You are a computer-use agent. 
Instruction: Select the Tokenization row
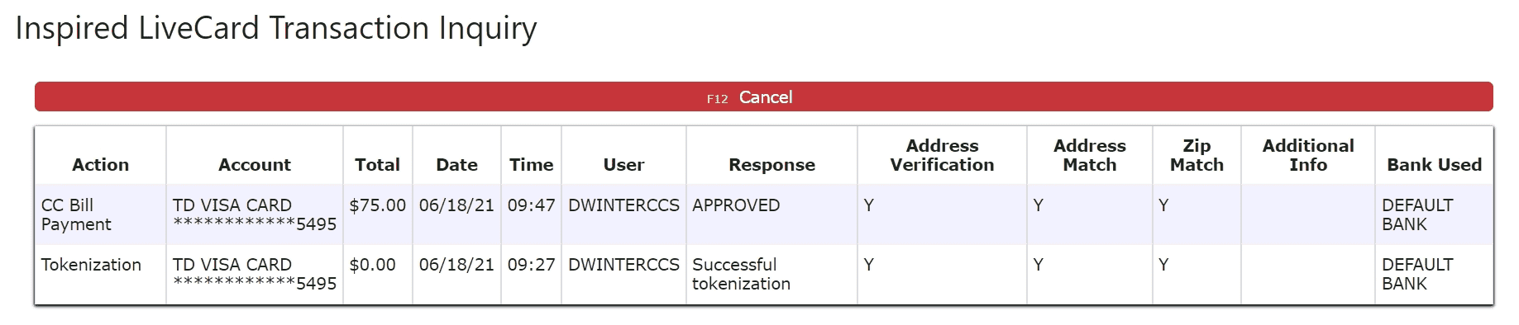coord(763,274)
